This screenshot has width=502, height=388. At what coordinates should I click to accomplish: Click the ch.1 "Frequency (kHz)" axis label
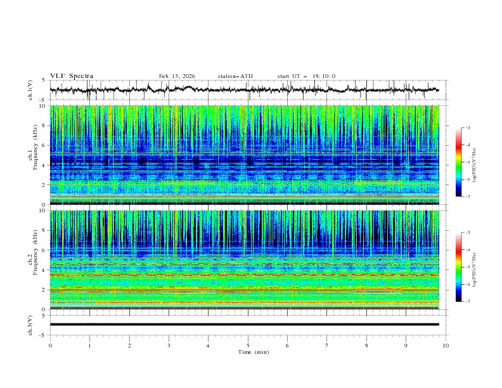tap(35, 147)
